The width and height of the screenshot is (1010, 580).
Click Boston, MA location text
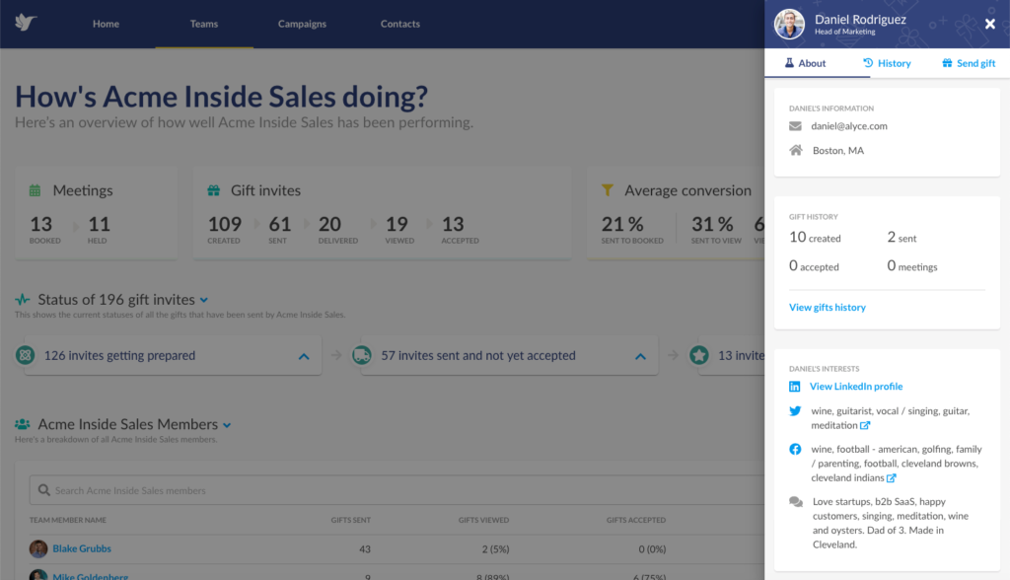838,151
